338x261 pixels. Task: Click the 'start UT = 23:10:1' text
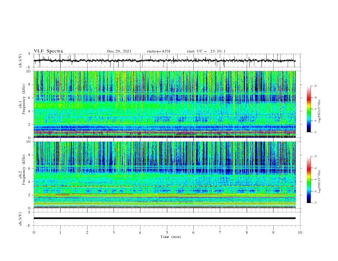pos(206,51)
